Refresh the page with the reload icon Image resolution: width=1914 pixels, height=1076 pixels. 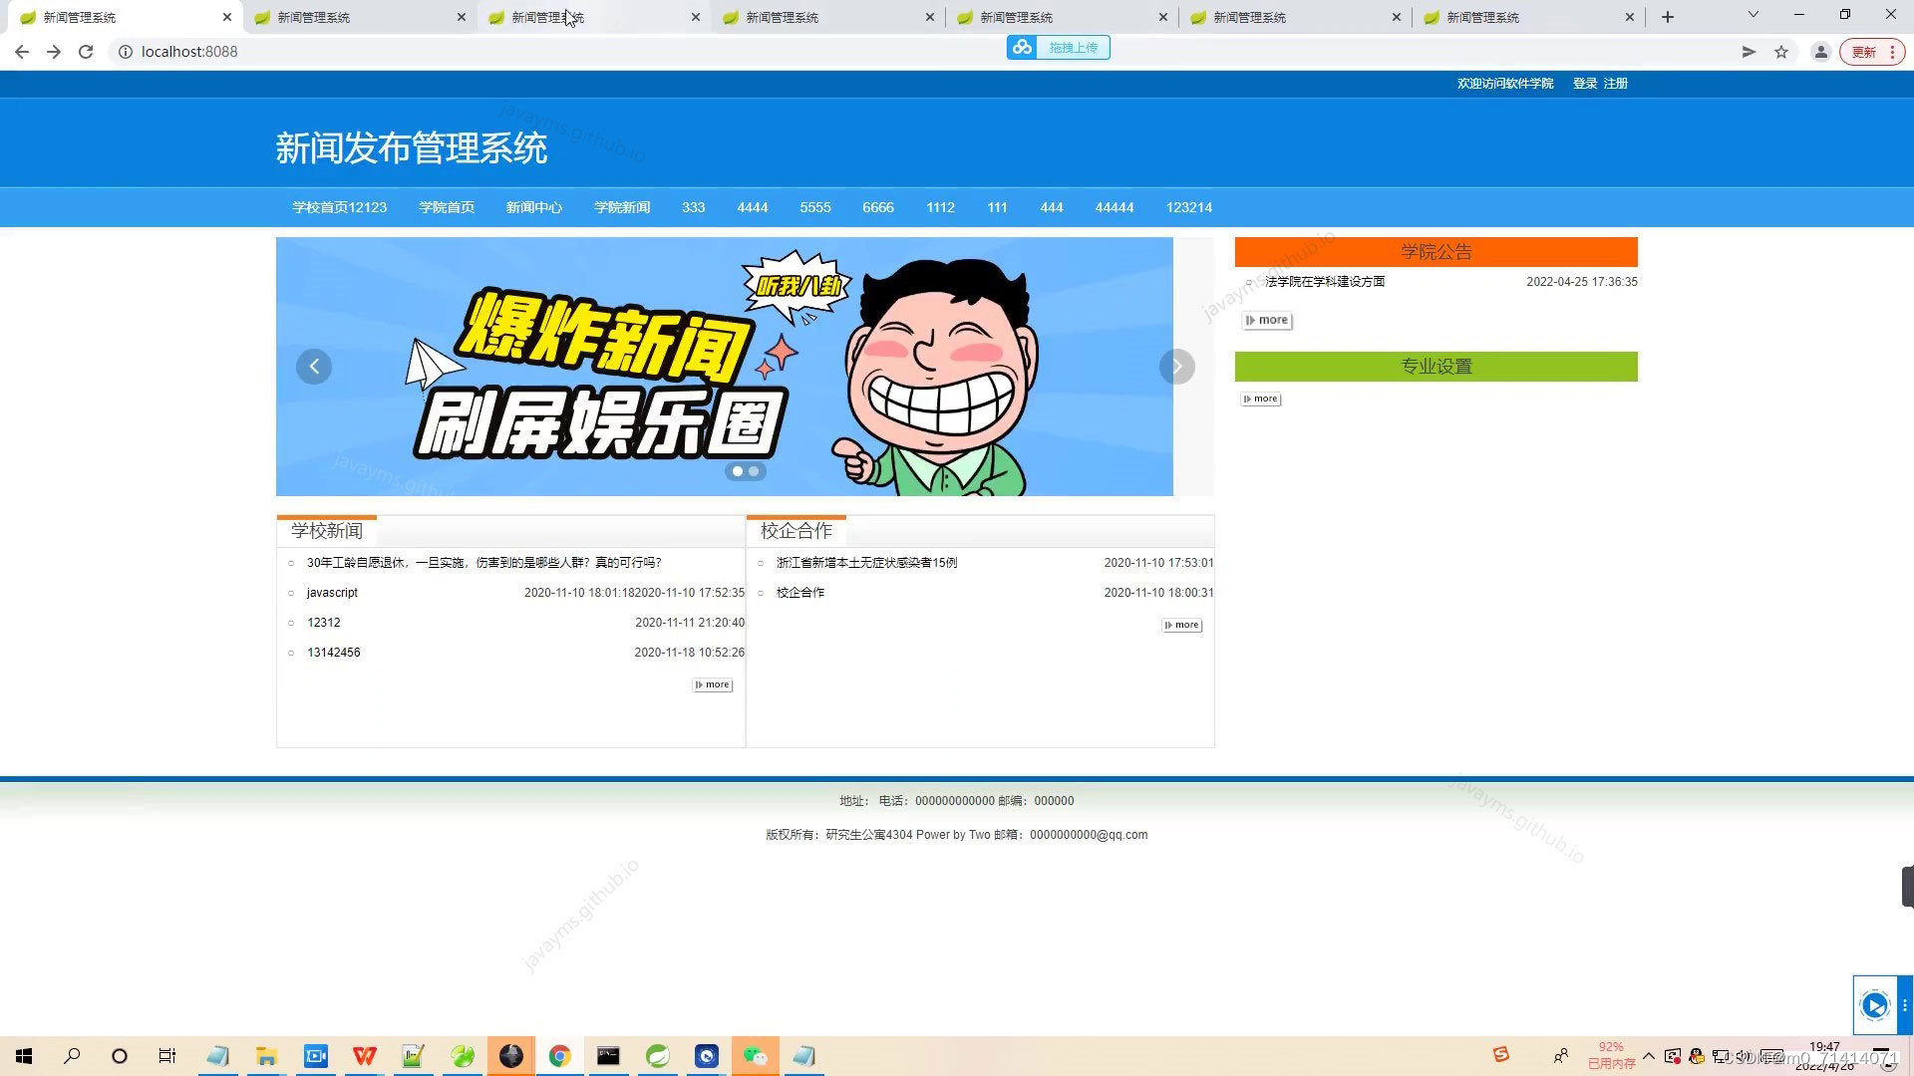[x=86, y=51]
